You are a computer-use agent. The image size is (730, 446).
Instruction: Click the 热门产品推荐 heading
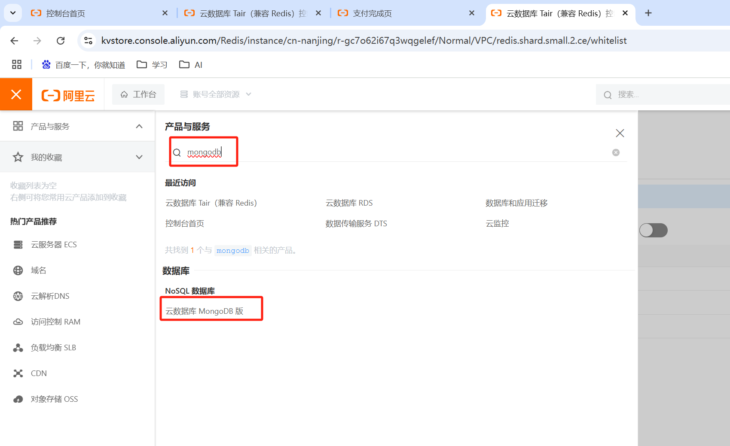coord(34,221)
